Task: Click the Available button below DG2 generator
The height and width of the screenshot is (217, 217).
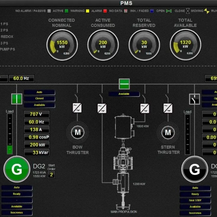Action: pos(17,206)
